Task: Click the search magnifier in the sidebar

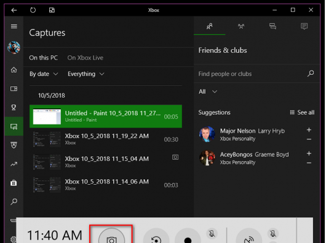Action: [14, 201]
